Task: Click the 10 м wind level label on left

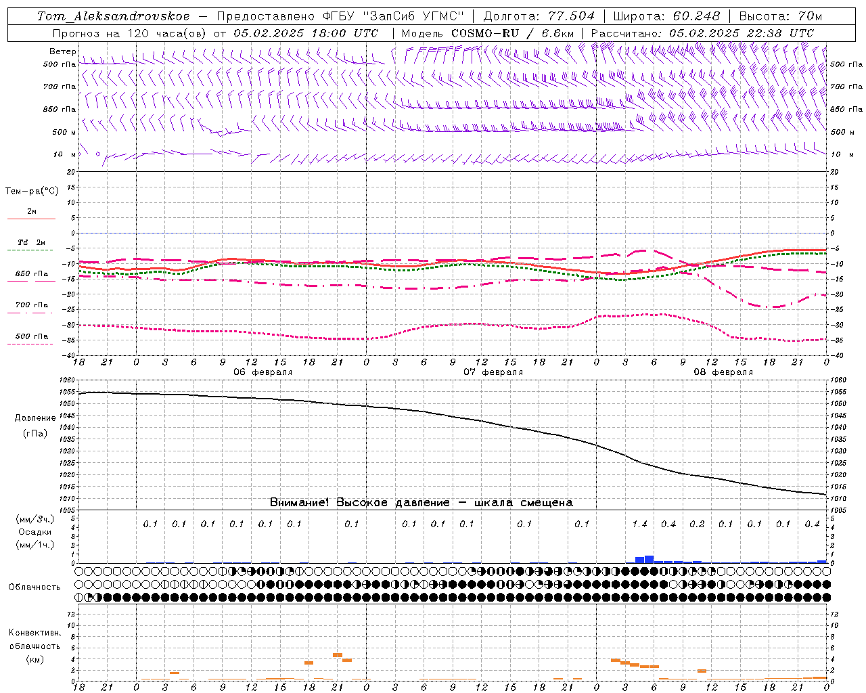Action: 64,154
